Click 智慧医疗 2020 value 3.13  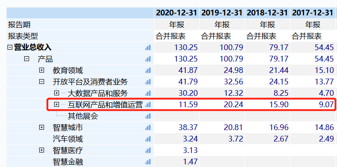(x=190, y=150)
